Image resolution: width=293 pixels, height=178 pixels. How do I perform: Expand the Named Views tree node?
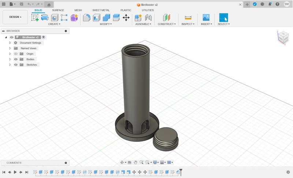tap(10, 48)
